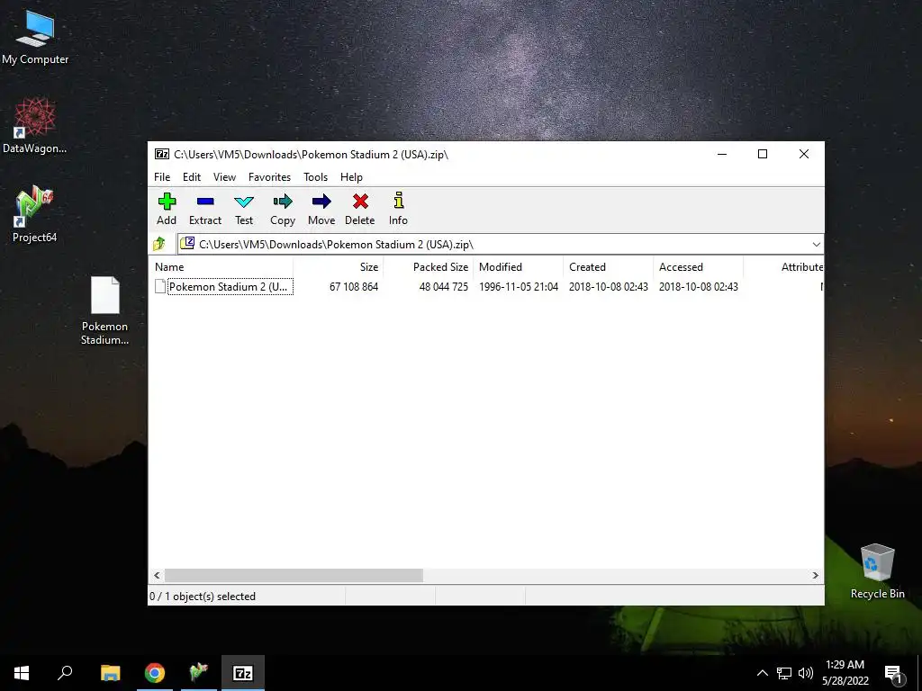This screenshot has width=922, height=691.
Task: Choose the Move toolbar icon
Action: [321, 209]
